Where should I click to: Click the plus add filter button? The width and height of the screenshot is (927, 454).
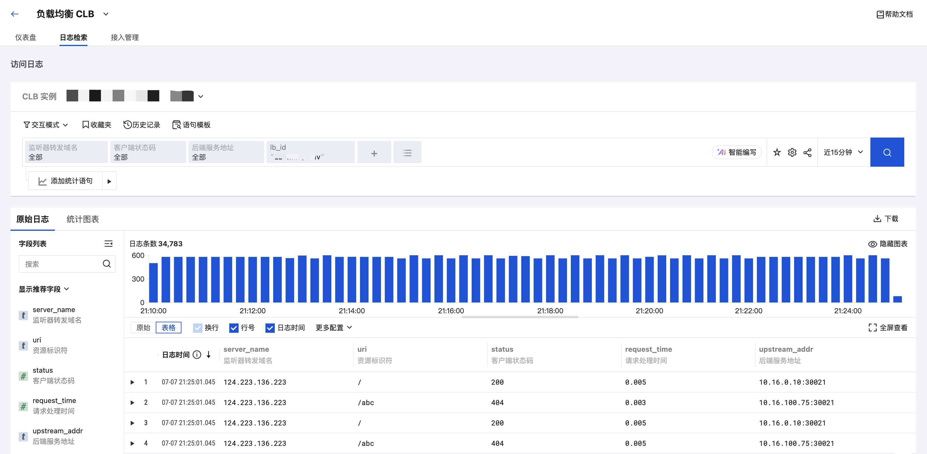[374, 153]
